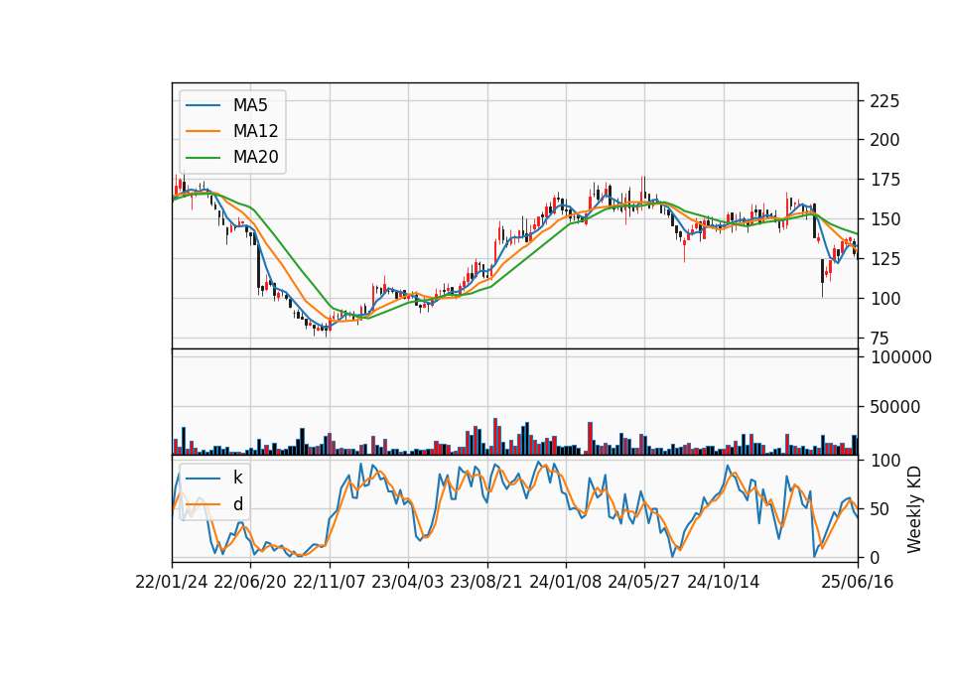
Task: Click the 24/05/27 date label
Action: [x=644, y=582]
